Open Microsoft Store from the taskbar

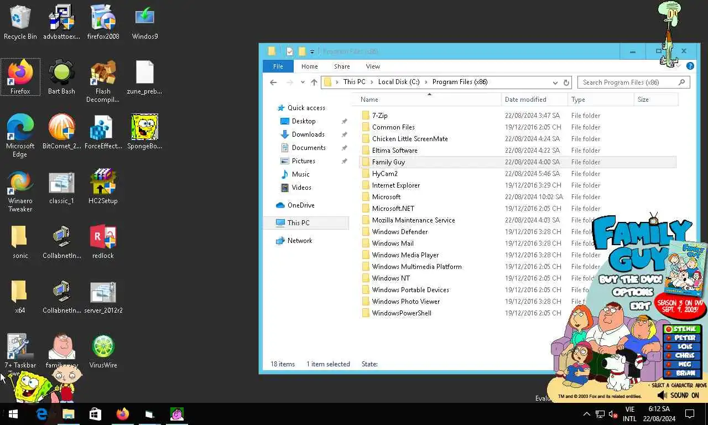pyautogui.click(x=95, y=414)
